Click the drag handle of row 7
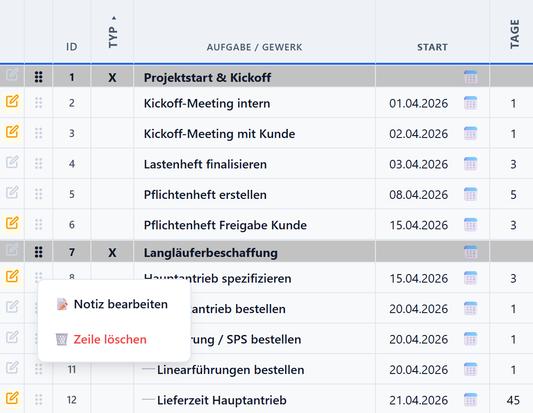 pos(38,252)
